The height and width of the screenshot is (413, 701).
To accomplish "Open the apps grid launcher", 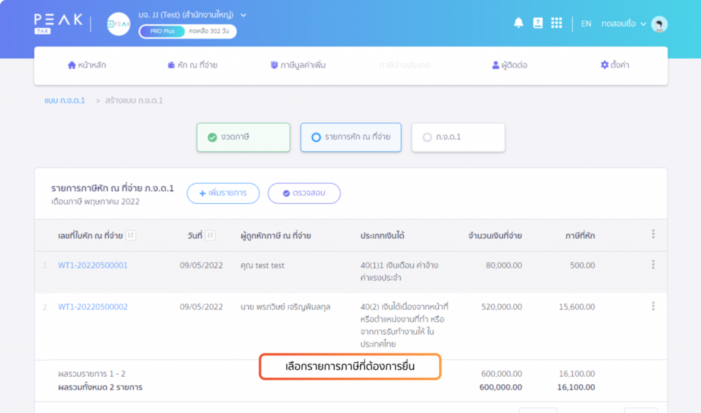I will 557,23.
